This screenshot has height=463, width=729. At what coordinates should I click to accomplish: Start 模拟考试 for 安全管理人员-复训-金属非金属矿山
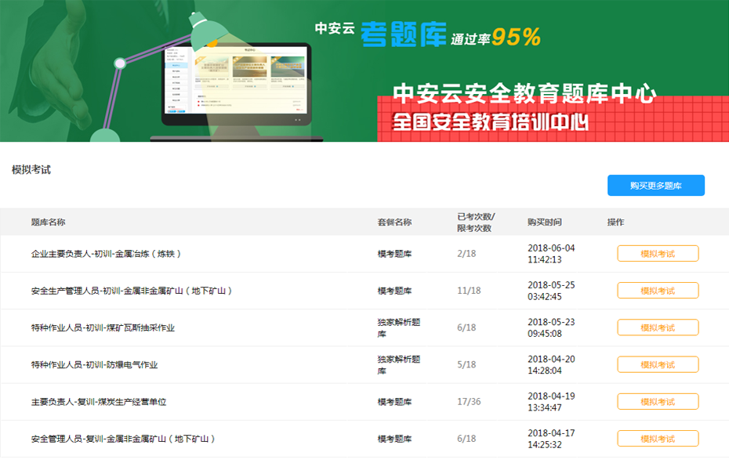658,439
